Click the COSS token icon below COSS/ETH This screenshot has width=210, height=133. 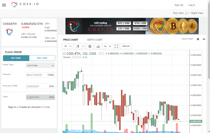(9, 32)
